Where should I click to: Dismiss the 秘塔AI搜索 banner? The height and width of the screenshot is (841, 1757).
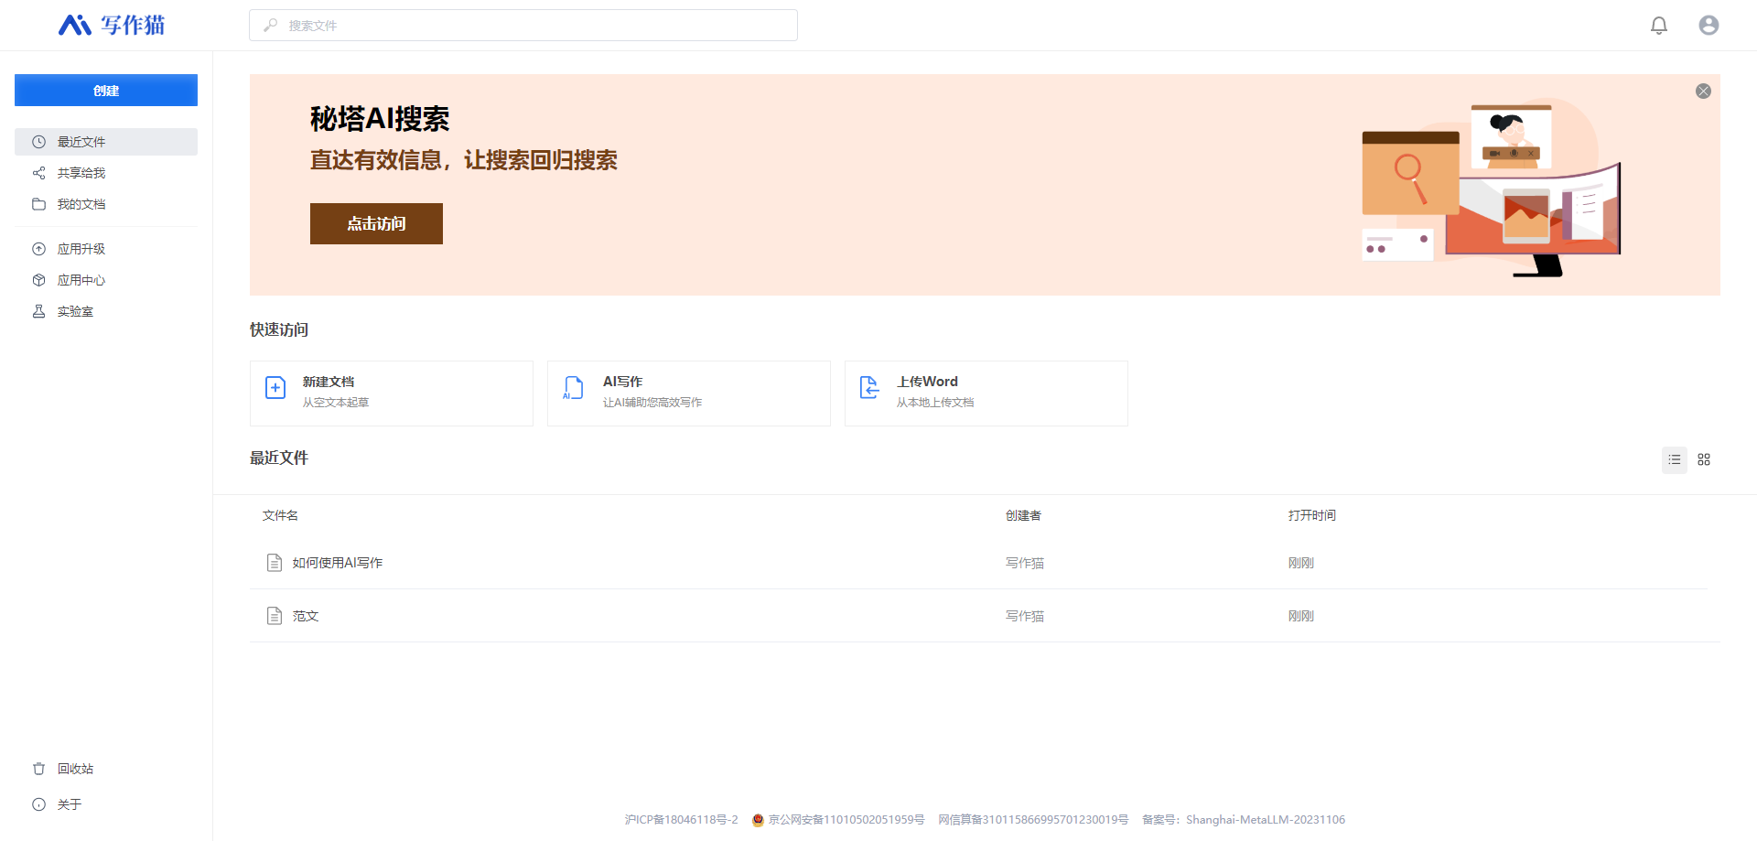(x=1703, y=91)
